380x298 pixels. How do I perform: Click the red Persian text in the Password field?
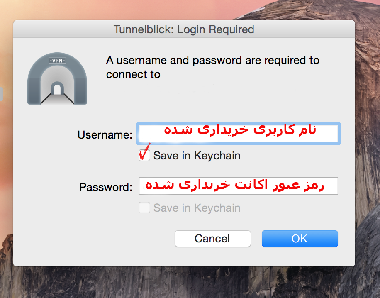click(234, 185)
